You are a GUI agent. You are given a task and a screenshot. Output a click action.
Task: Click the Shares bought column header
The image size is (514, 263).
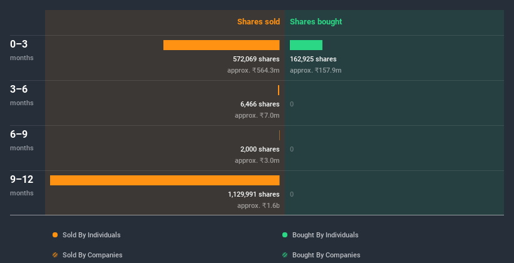[x=316, y=22]
